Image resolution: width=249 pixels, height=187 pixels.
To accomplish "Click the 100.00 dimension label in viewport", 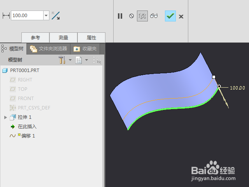I will tap(237, 88).
